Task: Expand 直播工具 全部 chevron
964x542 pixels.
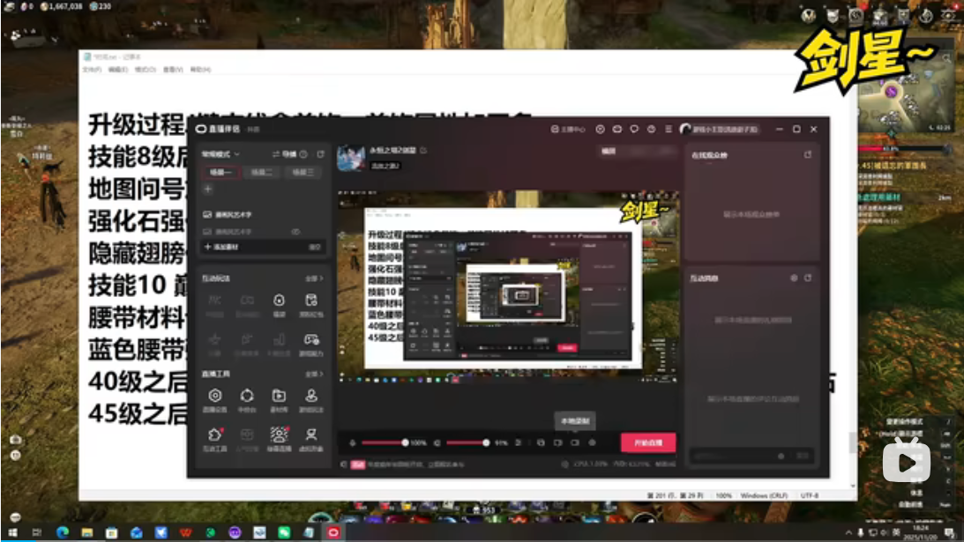Action: coord(313,374)
